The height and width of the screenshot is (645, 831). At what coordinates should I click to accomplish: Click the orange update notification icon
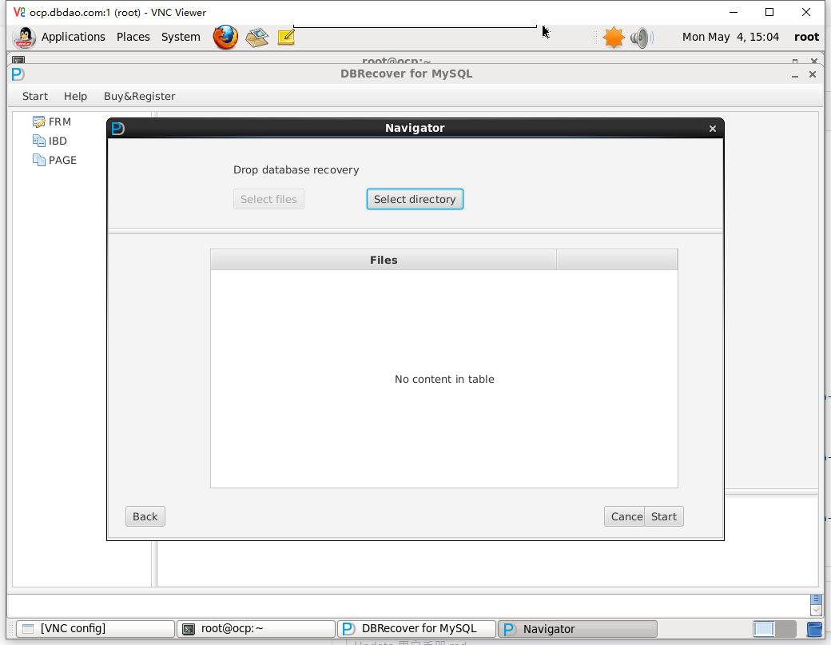click(x=613, y=37)
